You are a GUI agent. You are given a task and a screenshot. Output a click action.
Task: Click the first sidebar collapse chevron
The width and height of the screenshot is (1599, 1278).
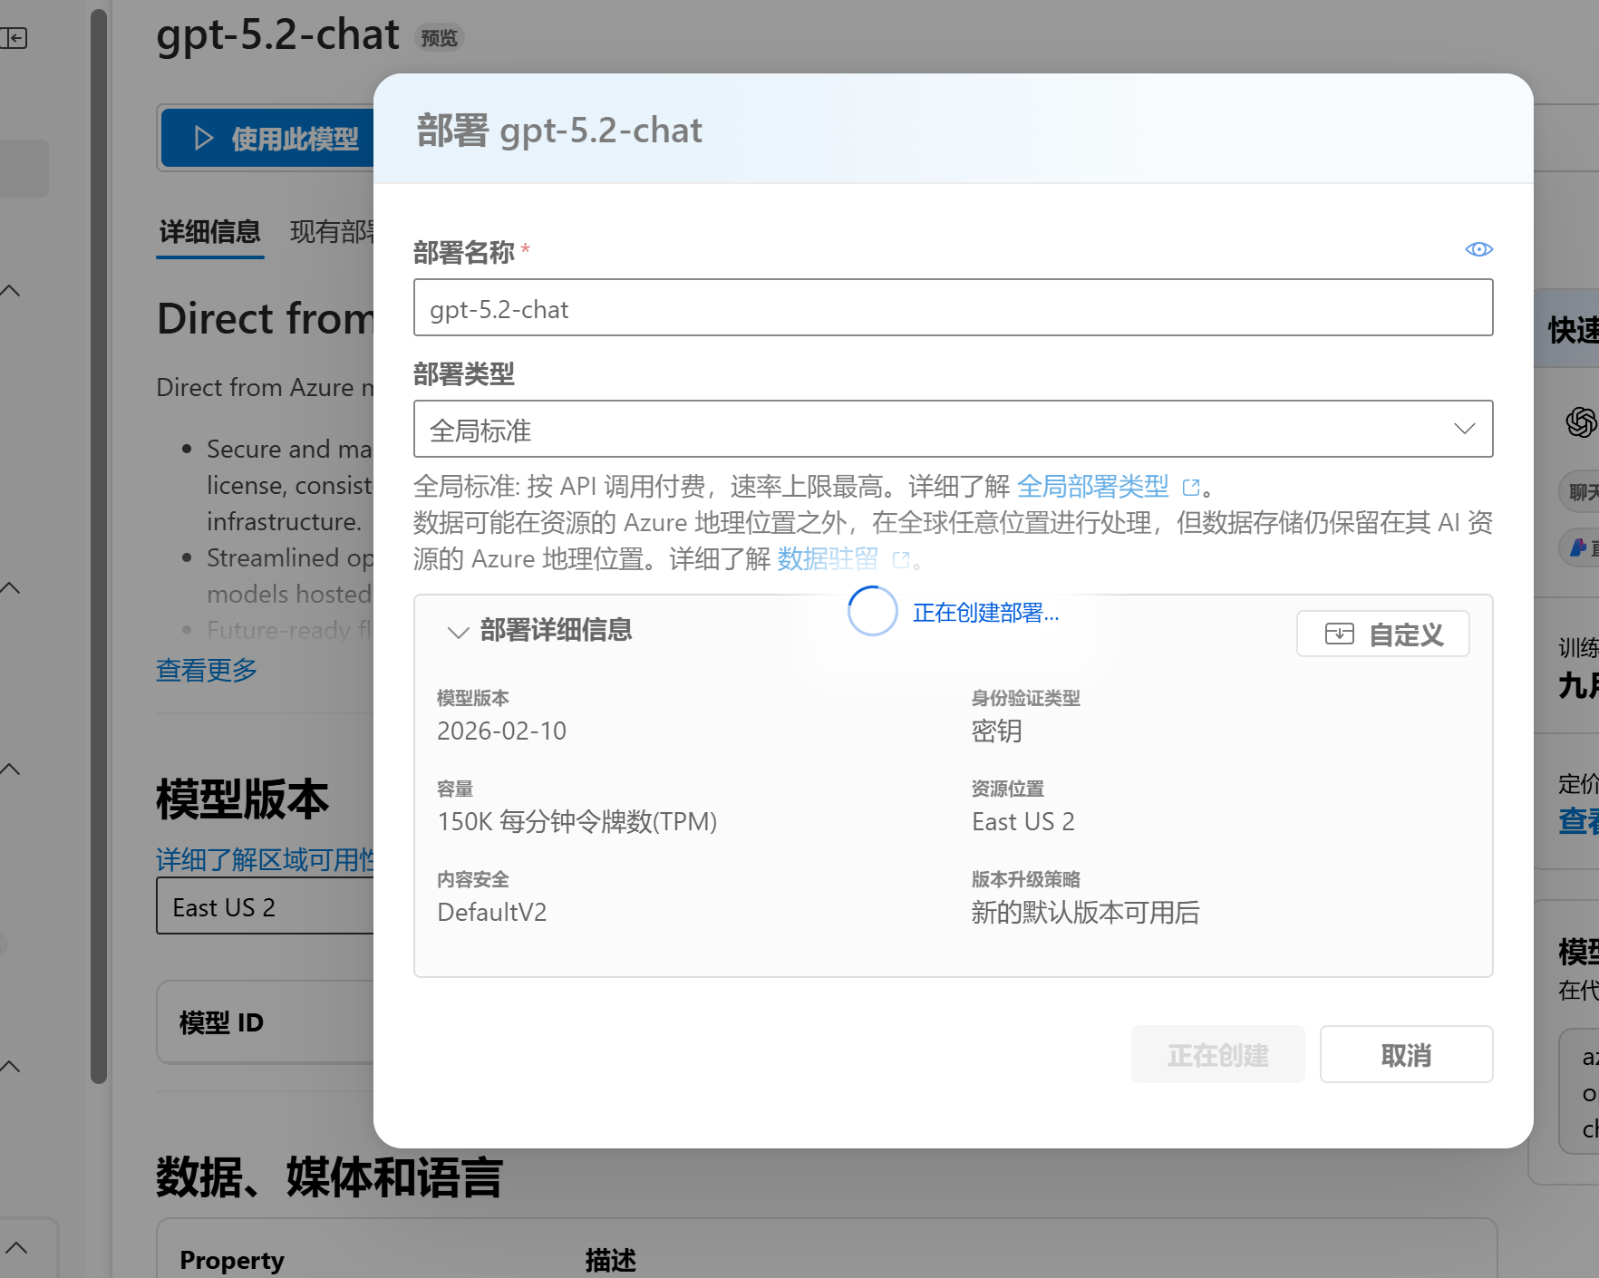tap(10, 291)
